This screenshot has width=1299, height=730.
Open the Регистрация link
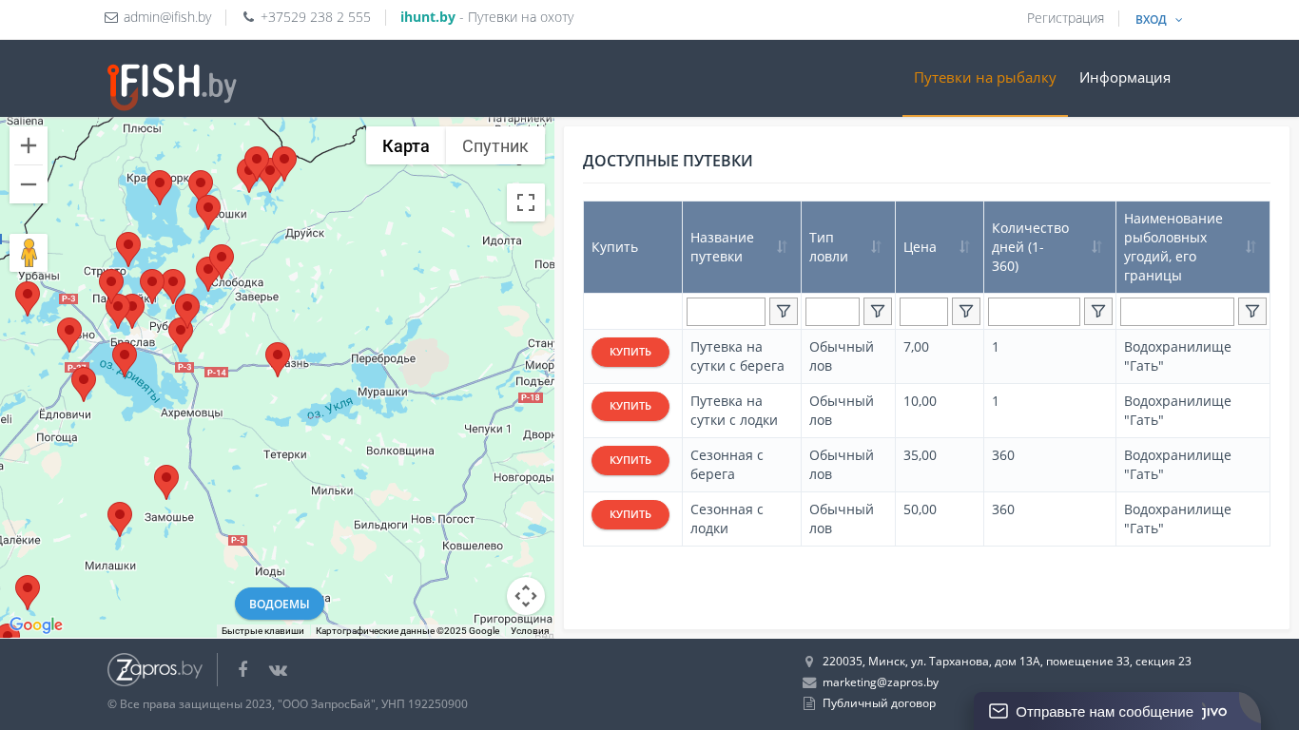pos(1065,18)
